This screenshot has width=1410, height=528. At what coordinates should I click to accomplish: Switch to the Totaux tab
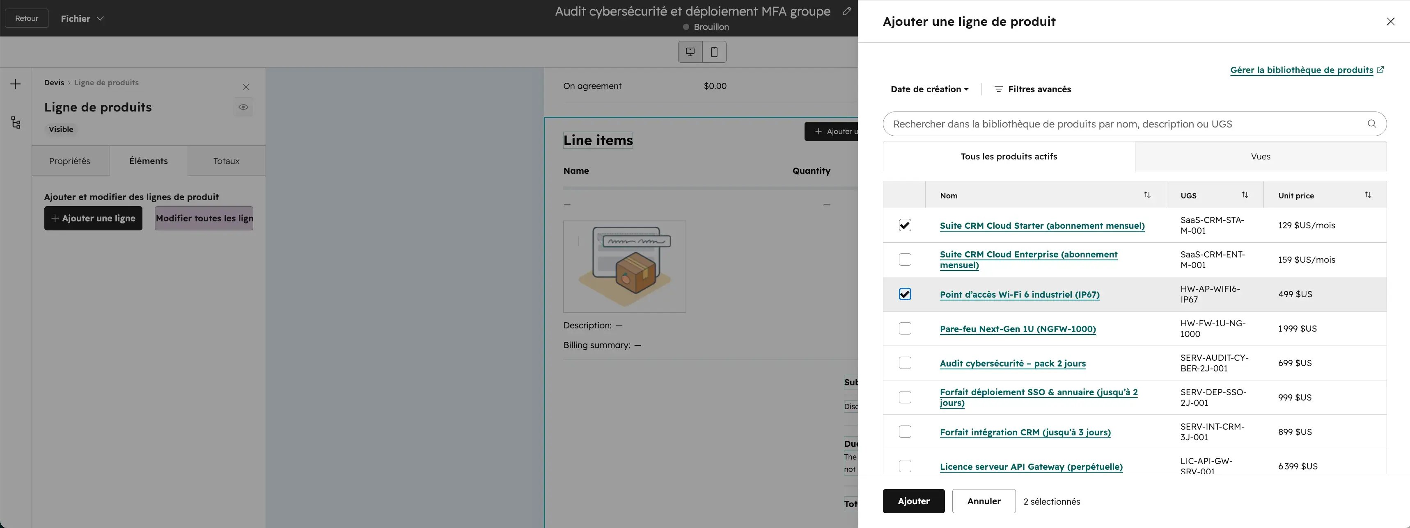click(227, 161)
